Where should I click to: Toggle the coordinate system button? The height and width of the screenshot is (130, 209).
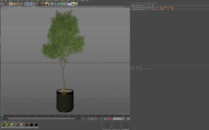[x=36, y=4]
